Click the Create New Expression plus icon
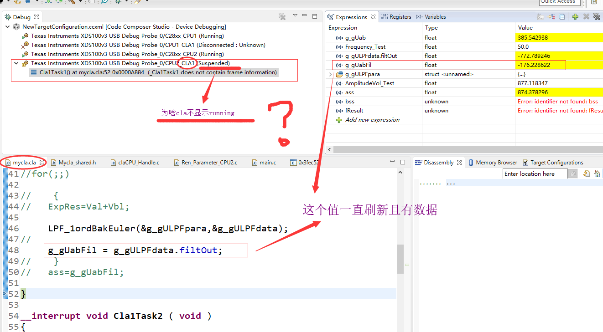The image size is (603, 332). 575,17
